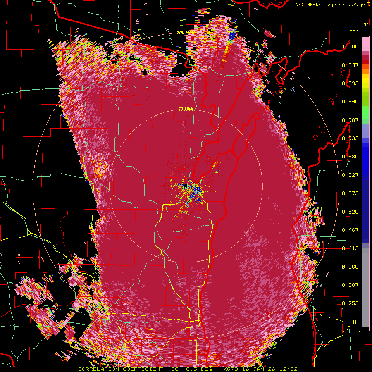The width and height of the screenshot is (372, 372).
Task: Select the 0.360 scale value
Action: pyautogui.click(x=350, y=267)
